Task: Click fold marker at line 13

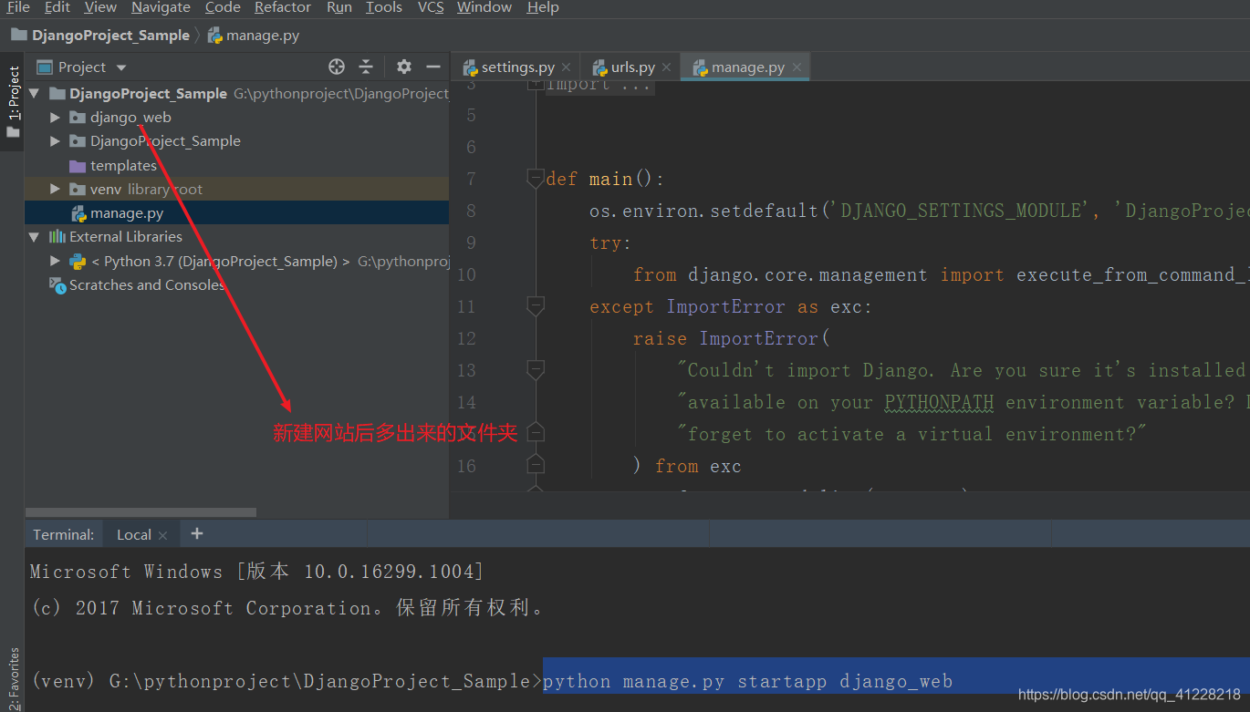Action: tap(536, 370)
